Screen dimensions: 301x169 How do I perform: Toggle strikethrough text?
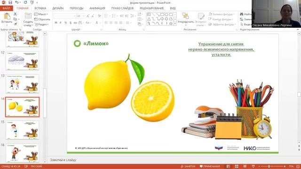[75, 23]
